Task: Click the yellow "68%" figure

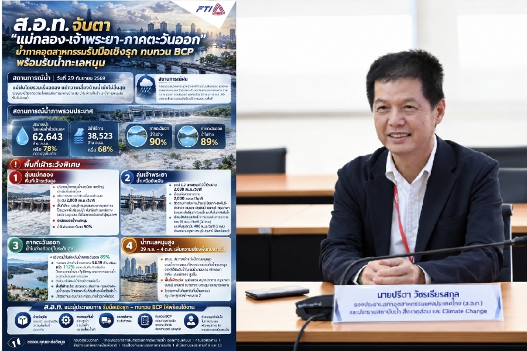Action: coord(105,149)
